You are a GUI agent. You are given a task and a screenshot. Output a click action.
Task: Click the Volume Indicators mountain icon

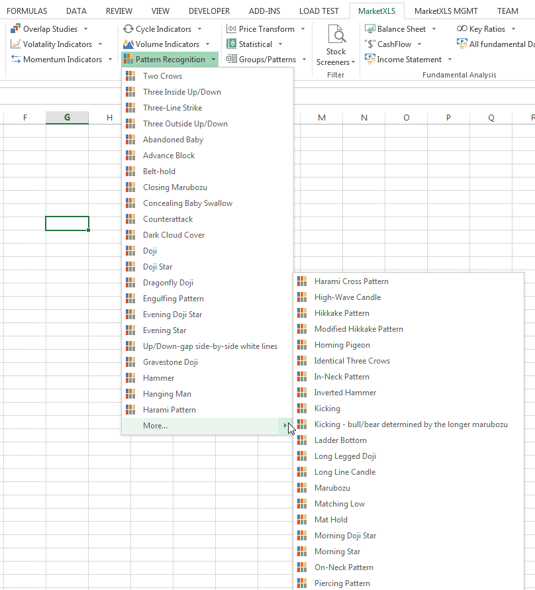[128, 44]
